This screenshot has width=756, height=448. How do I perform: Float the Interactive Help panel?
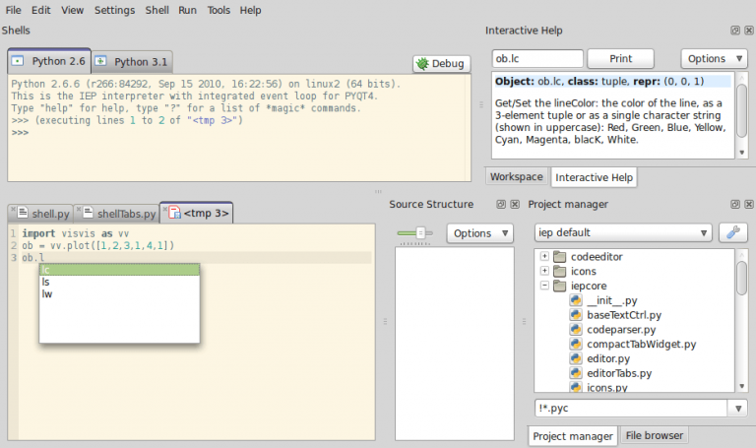point(734,31)
